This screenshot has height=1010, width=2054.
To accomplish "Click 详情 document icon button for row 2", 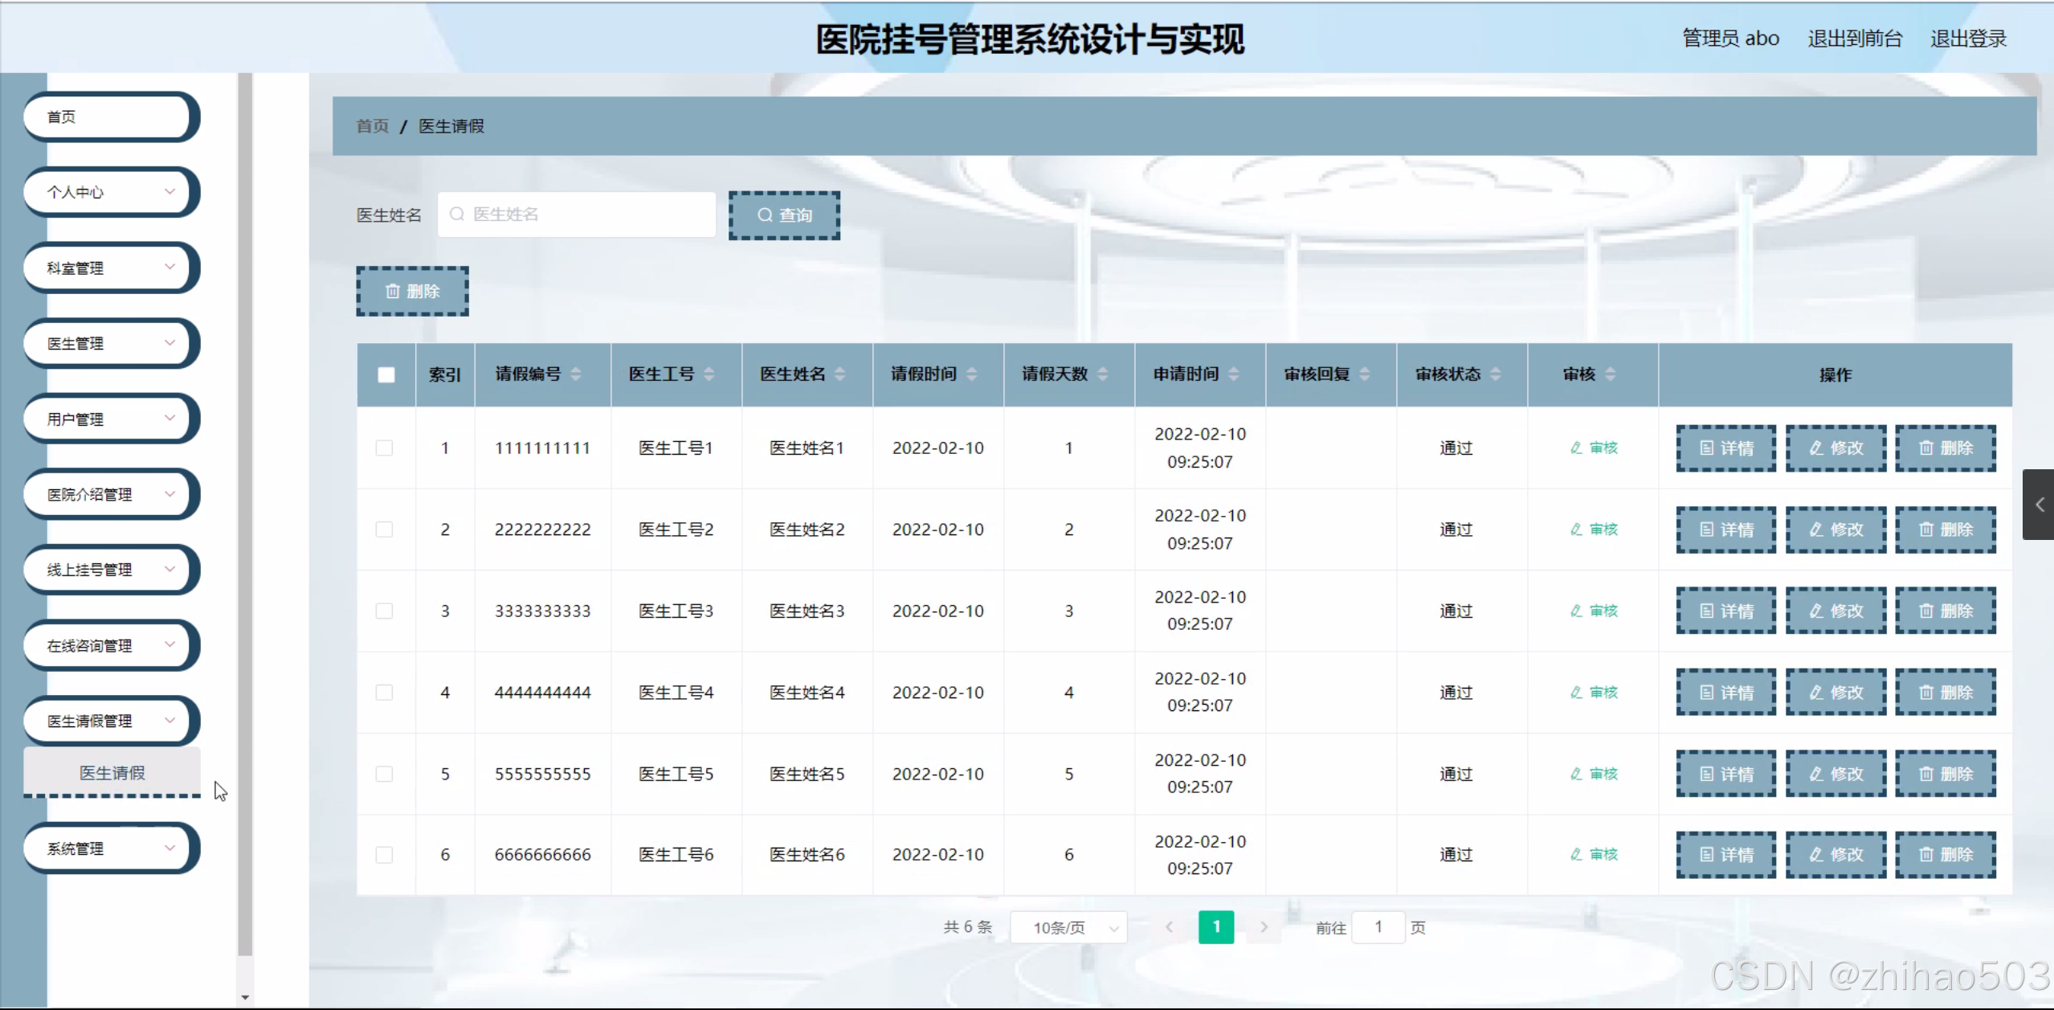I will point(1725,530).
